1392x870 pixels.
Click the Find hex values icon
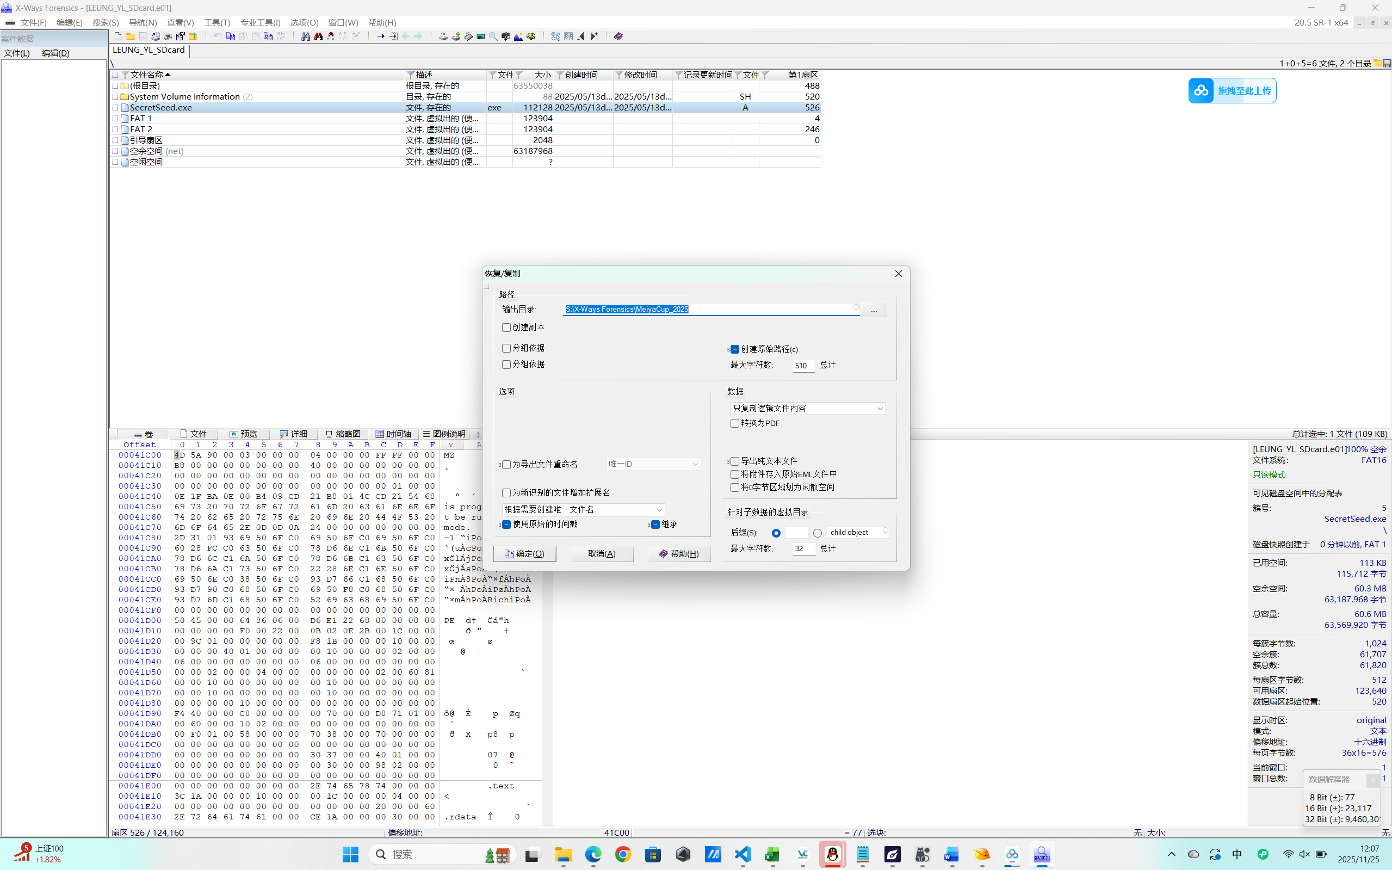[330, 36]
